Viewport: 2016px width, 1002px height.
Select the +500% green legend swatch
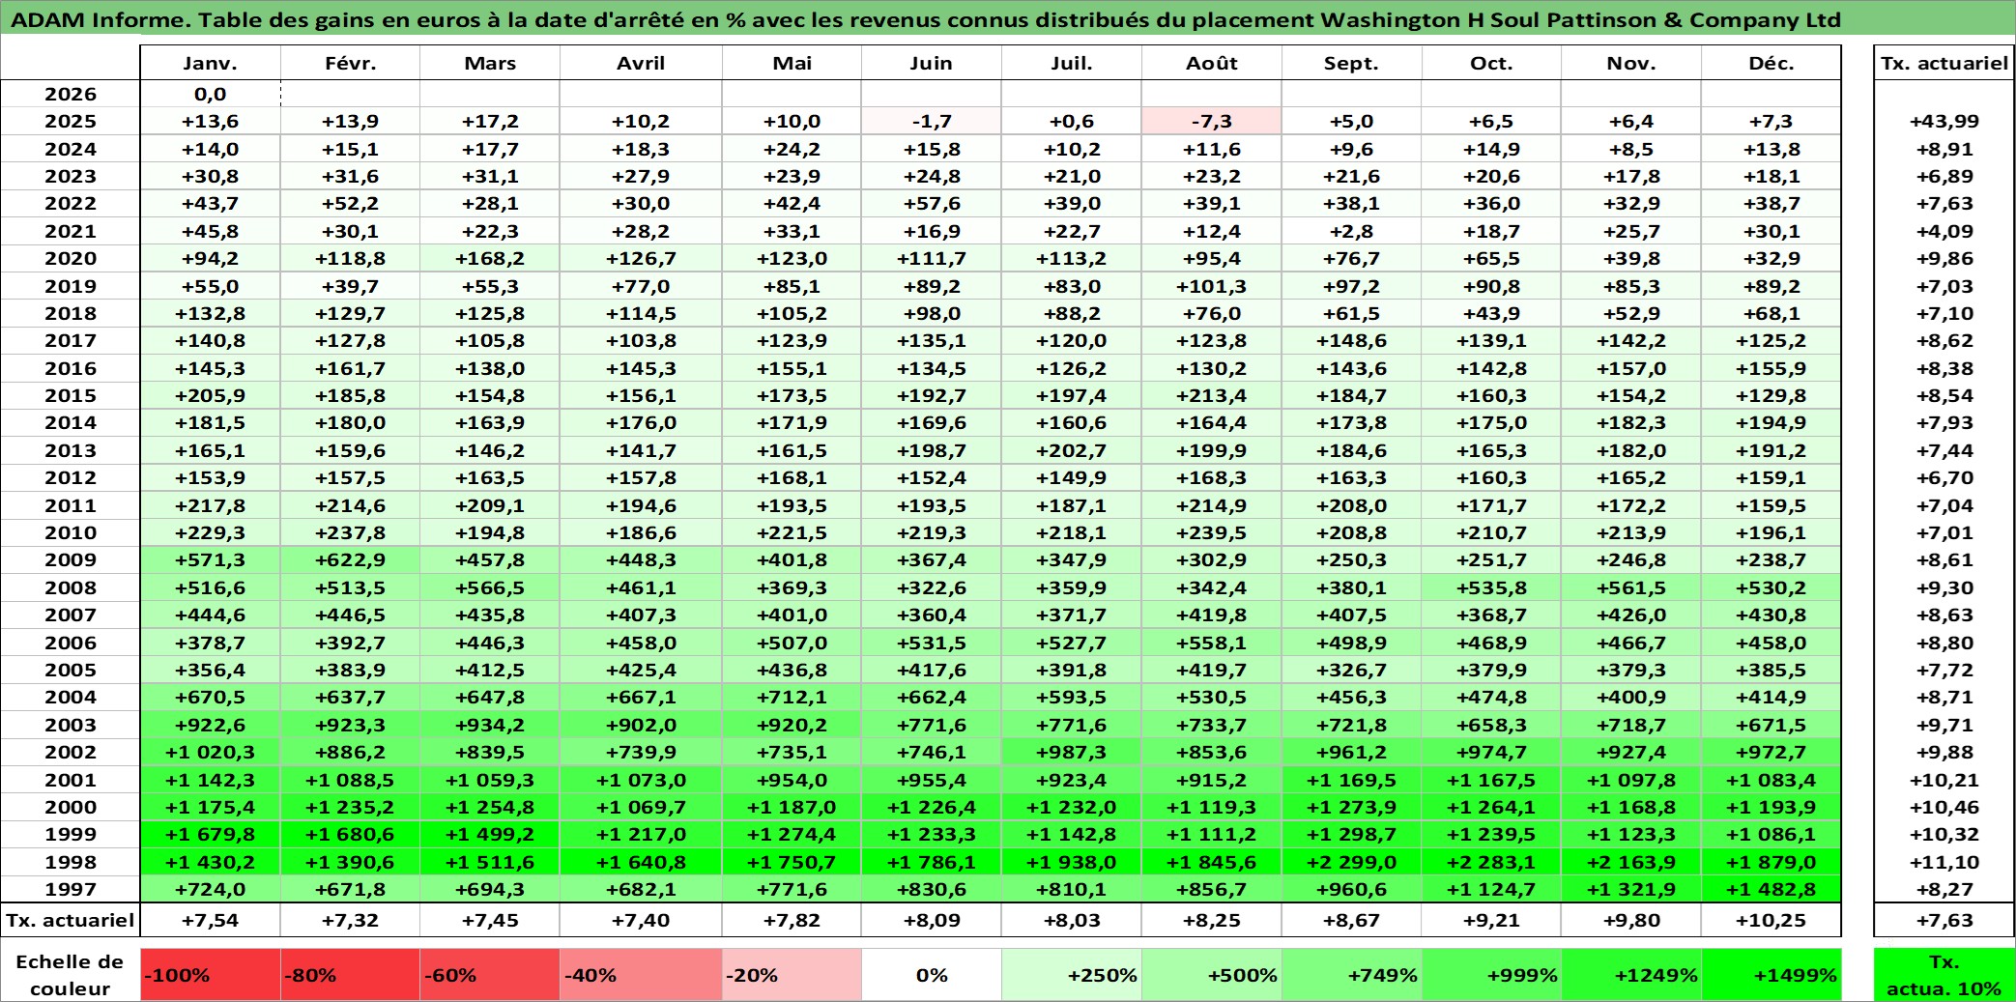tap(1212, 975)
